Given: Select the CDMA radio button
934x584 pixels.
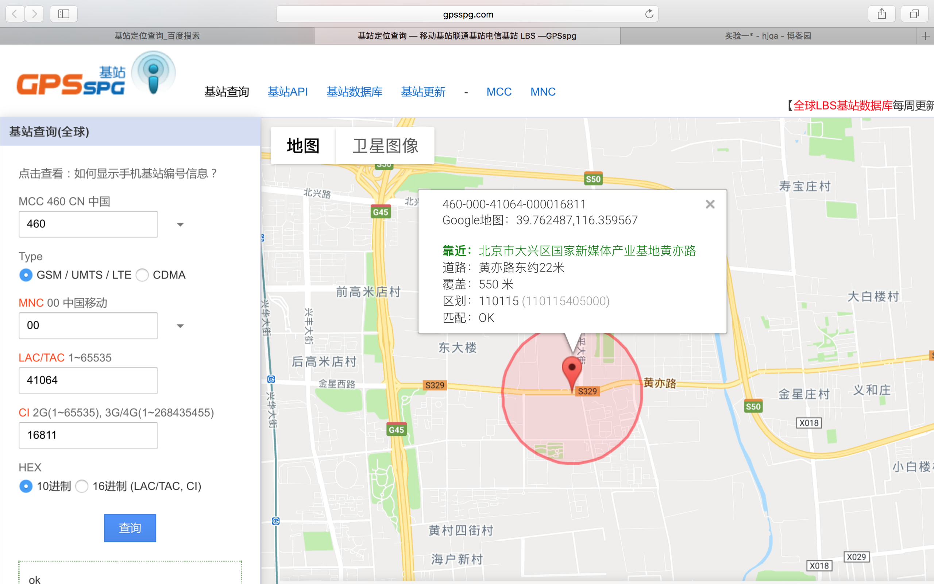Looking at the screenshot, I should pyautogui.click(x=142, y=275).
